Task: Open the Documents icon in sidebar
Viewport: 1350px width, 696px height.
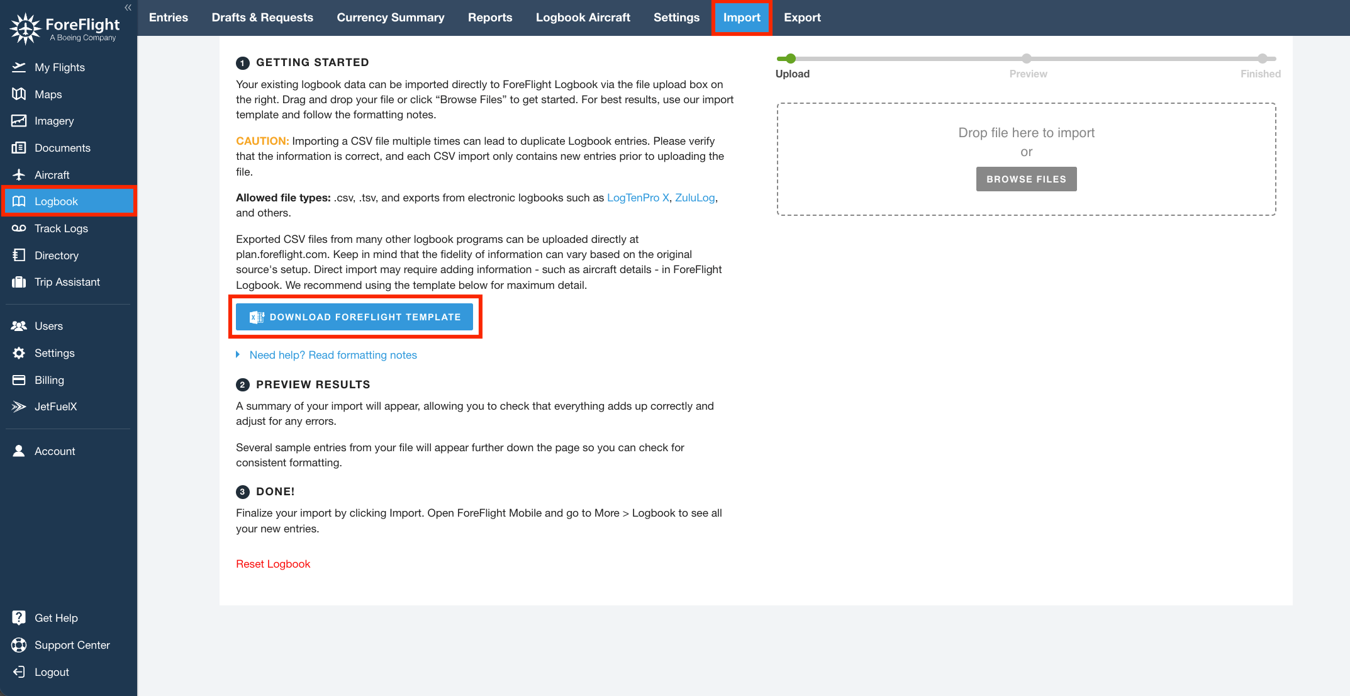Action: pyautogui.click(x=19, y=148)
